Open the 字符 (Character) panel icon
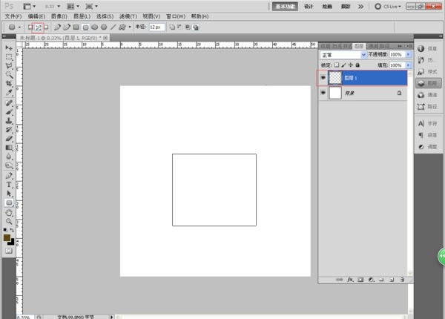The height and width of the screenshot is (319, 445). pos(426,123)
